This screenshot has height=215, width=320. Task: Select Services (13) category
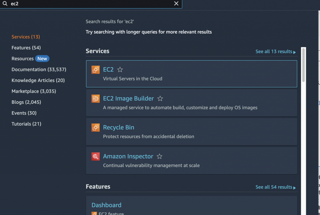(26, 37)
